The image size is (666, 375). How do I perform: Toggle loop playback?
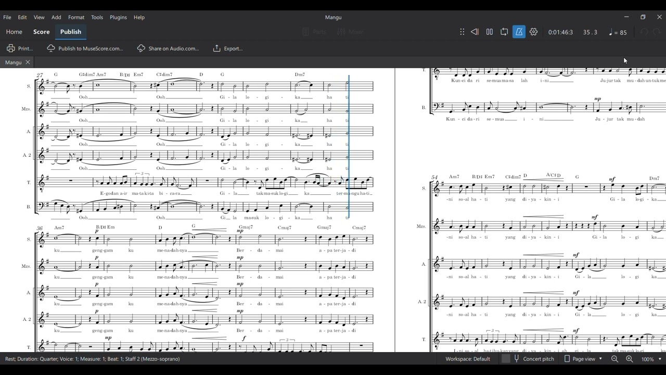504,32
